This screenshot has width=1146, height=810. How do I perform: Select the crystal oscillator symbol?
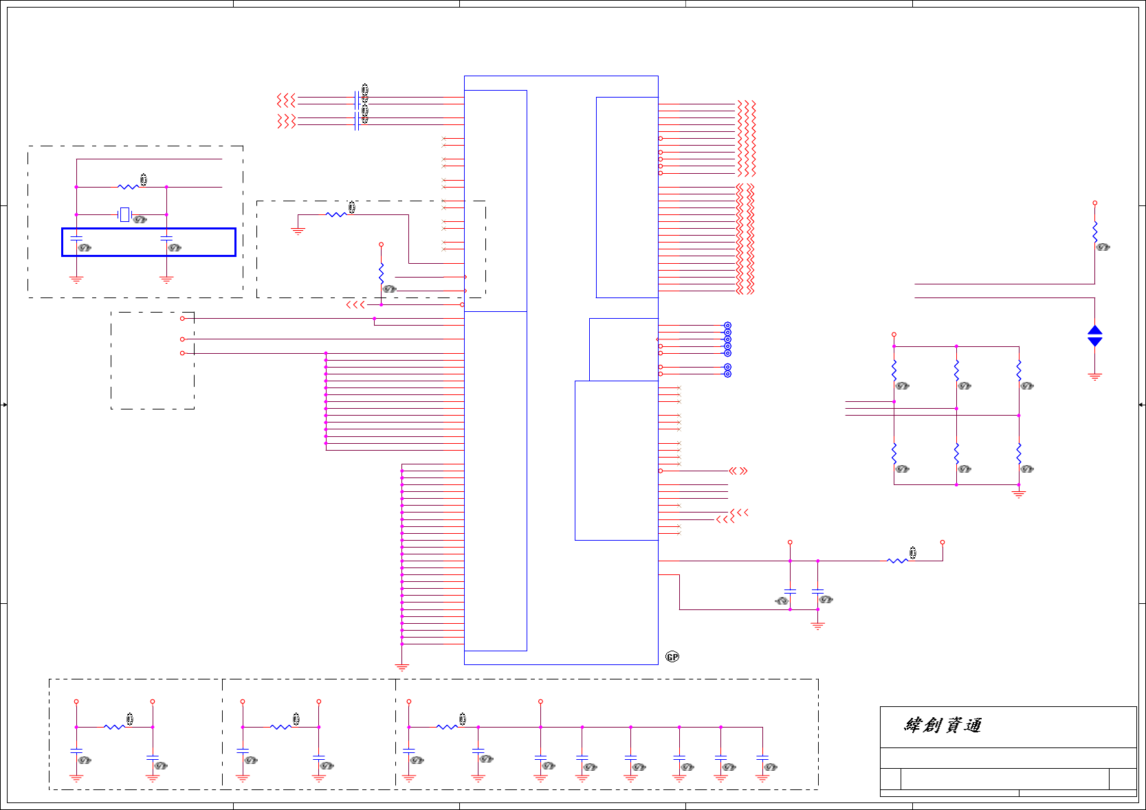coord(124,214)
